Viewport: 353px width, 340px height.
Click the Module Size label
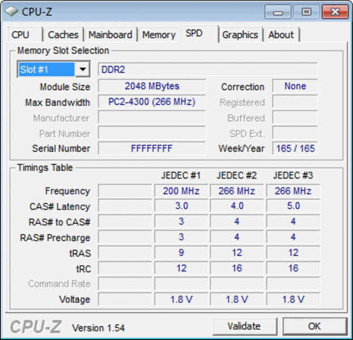click(x=65, y=87)
